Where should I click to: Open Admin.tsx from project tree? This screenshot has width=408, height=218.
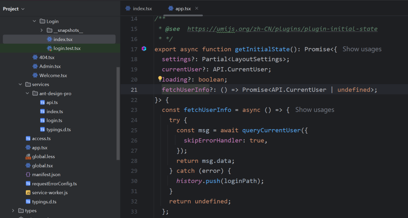(50, 66)
